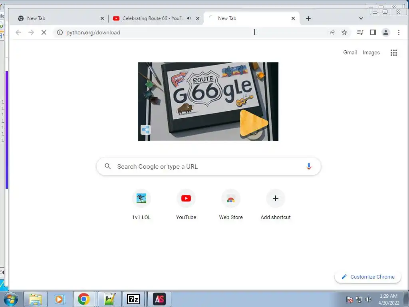This screenshot has width=409, height=307.
Task: Click the Search Google or type a URL box
Action: (x=208, y=167)
